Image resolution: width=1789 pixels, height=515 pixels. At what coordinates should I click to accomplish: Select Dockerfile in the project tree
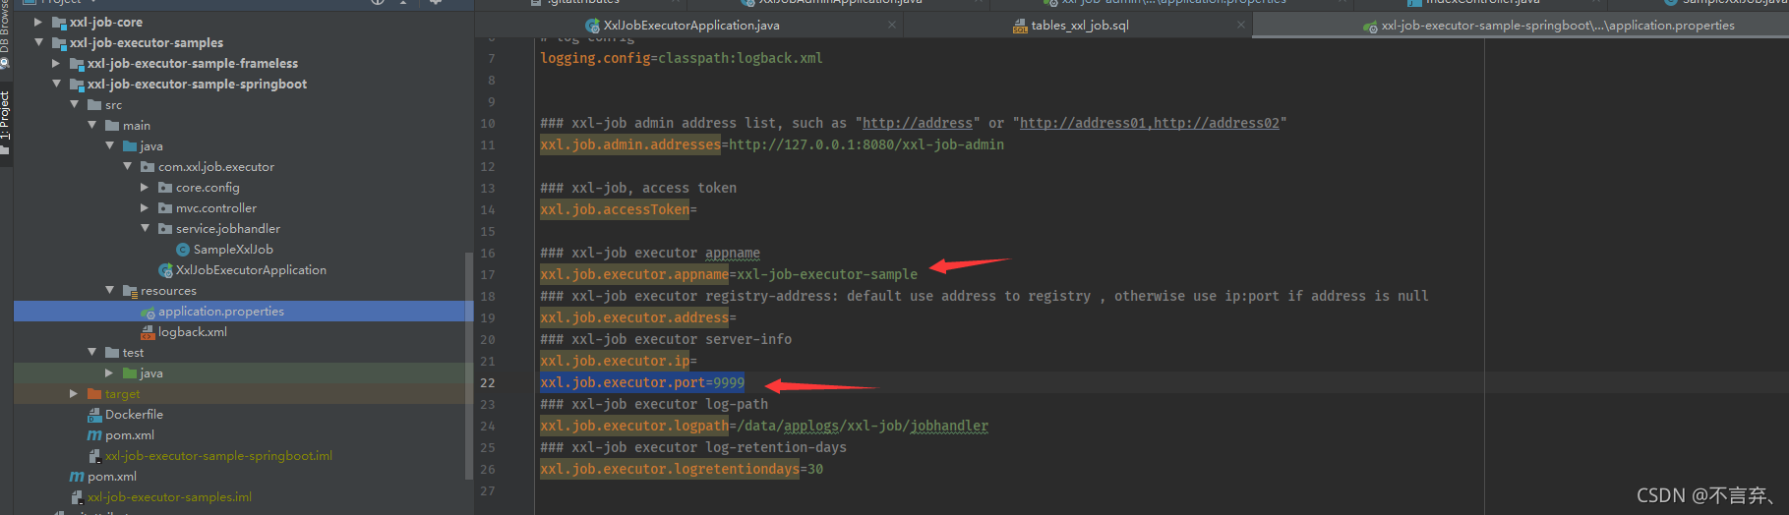[134, 414]
